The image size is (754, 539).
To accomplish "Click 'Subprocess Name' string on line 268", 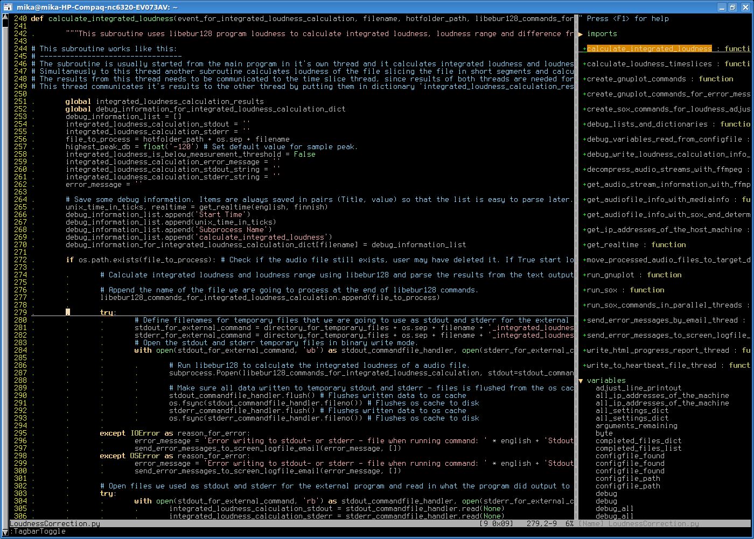I will (234, 230).
